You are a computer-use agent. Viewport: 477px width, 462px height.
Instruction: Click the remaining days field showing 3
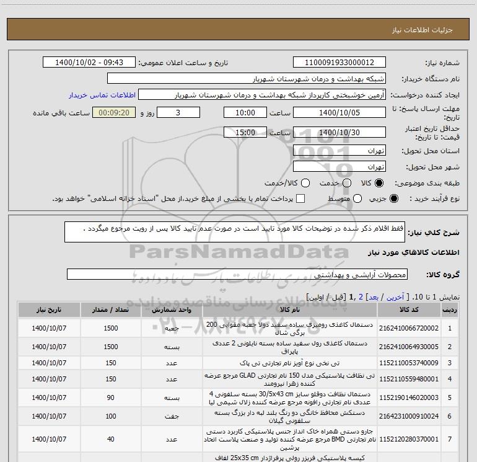(178, 112)
